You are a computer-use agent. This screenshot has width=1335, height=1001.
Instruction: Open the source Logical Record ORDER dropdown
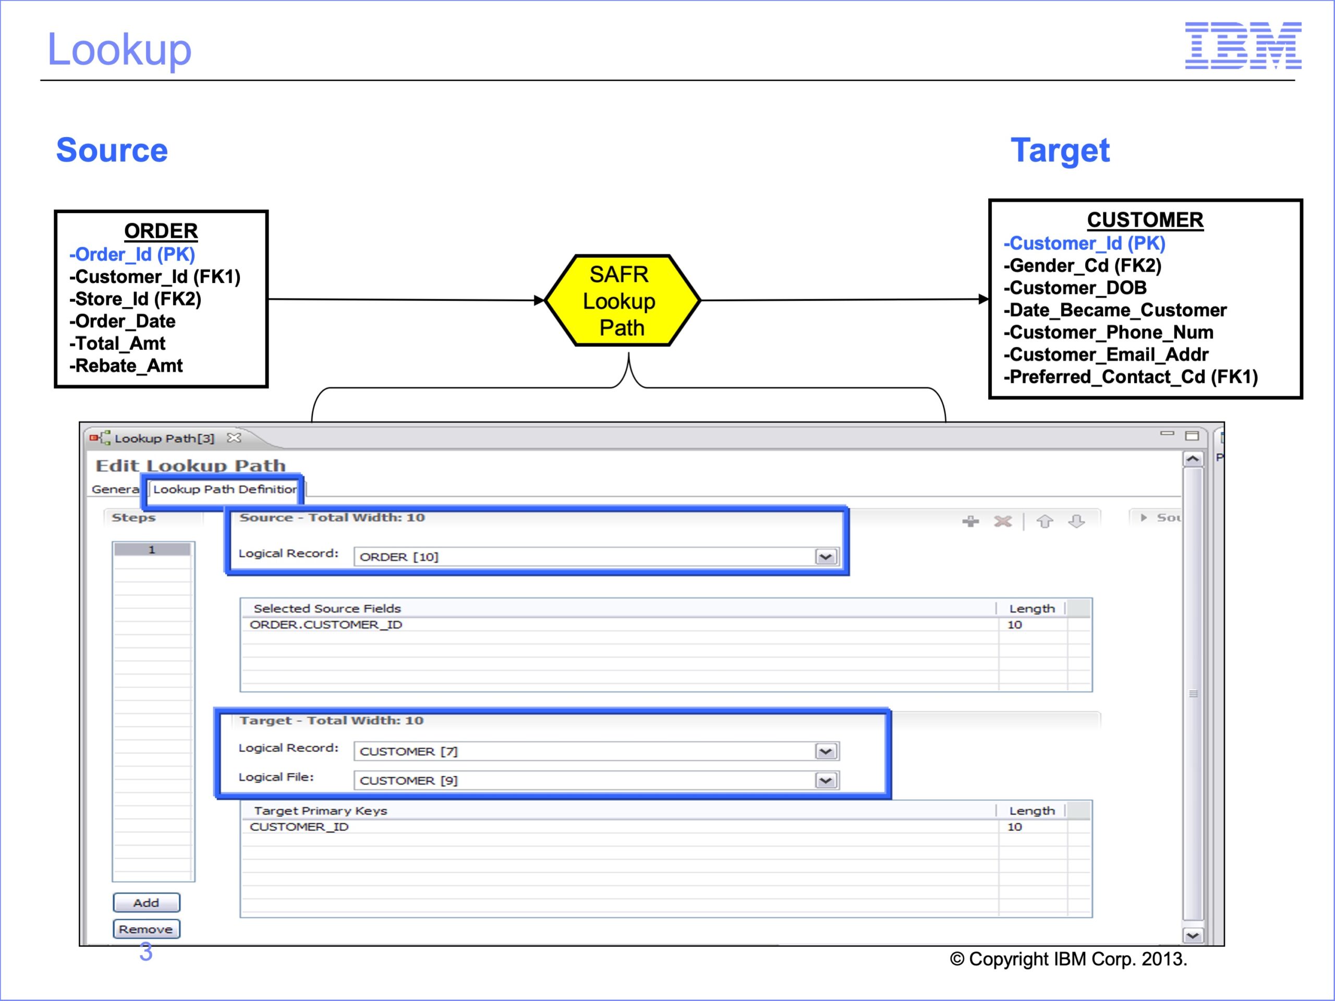coord(826,557)
